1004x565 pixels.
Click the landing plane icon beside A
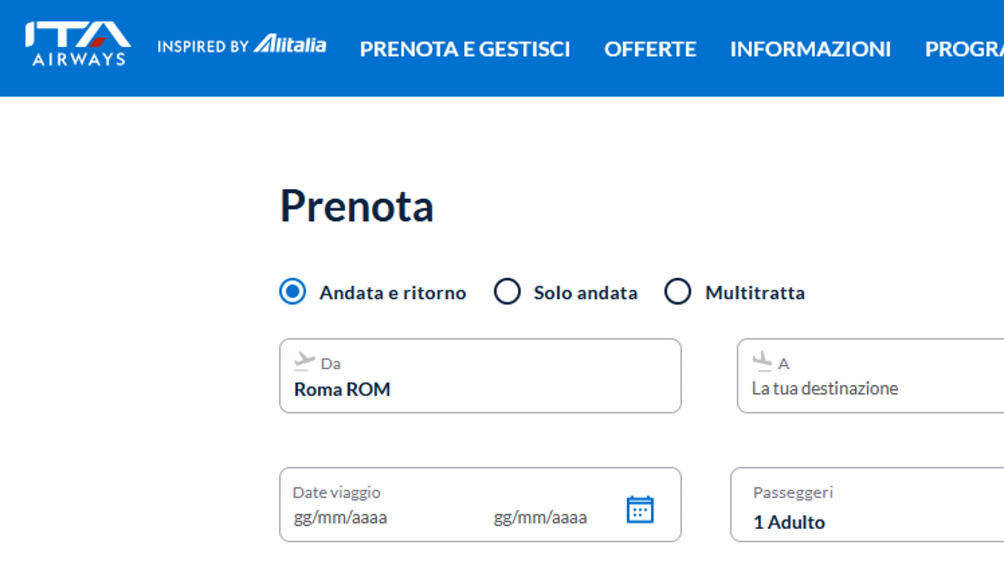pos(762,361)
